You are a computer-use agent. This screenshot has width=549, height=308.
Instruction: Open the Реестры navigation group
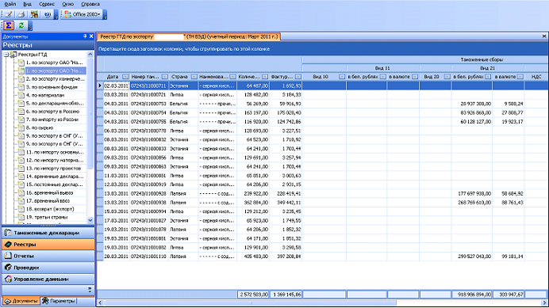pyautogui.click(x=48, y=245)
